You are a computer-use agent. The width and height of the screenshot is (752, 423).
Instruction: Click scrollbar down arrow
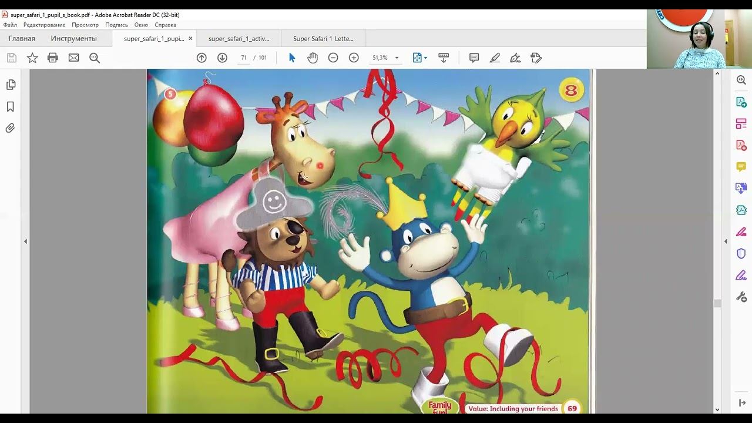(717, 409)
